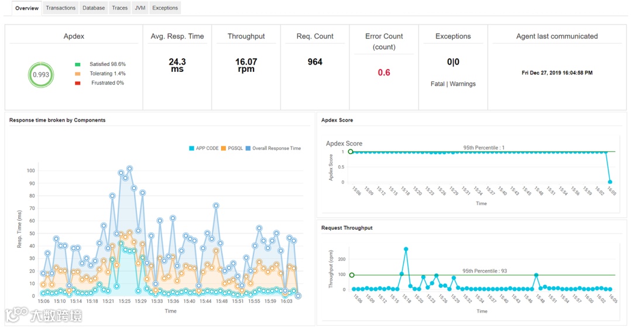The height and width of the screenshot is (327, 632).
Task: Click the Overall Response point peaking near 72 ms
Action: (216, 206)
